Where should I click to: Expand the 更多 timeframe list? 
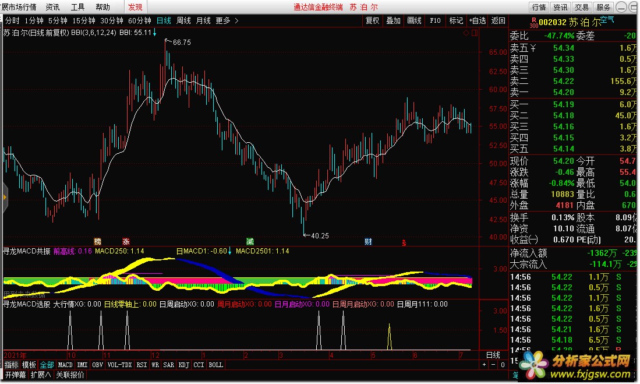[x=227, y=20]
